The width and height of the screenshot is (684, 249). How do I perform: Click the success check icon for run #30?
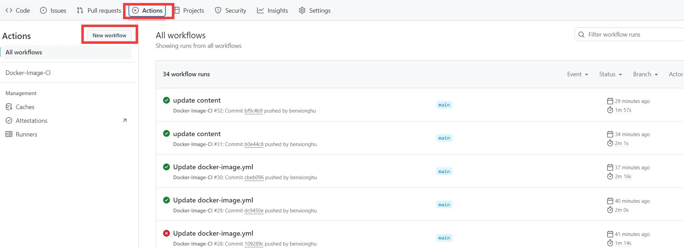166,167
